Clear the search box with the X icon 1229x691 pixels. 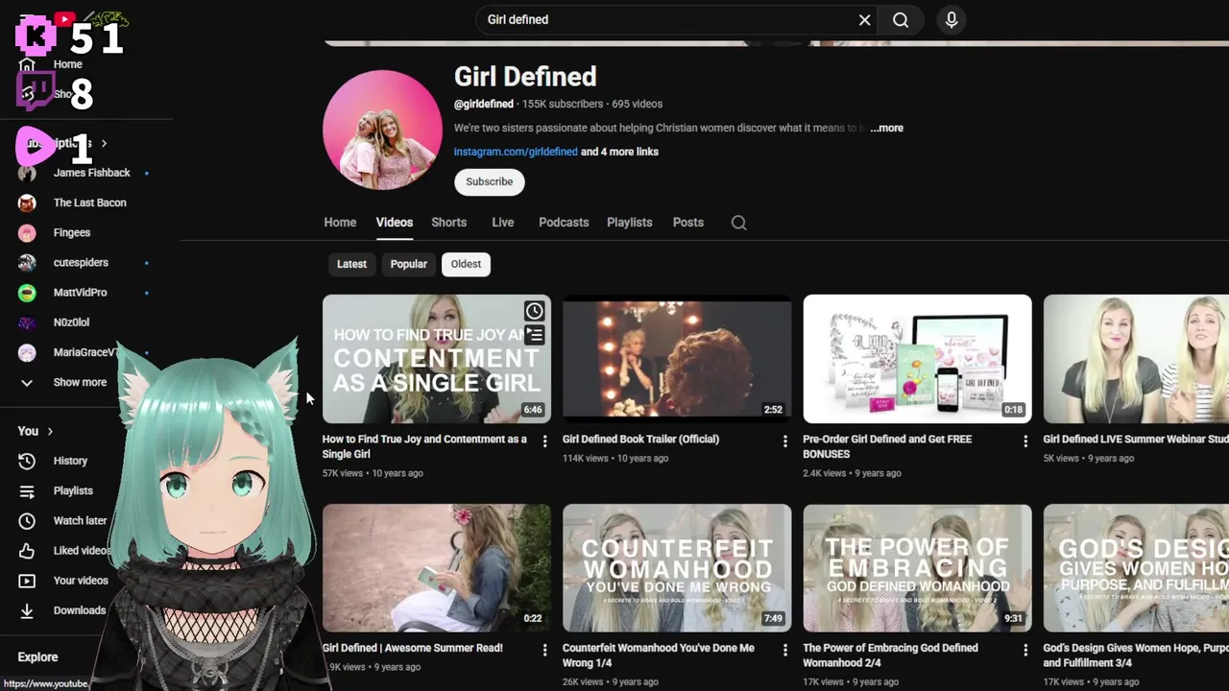(864, 19)
